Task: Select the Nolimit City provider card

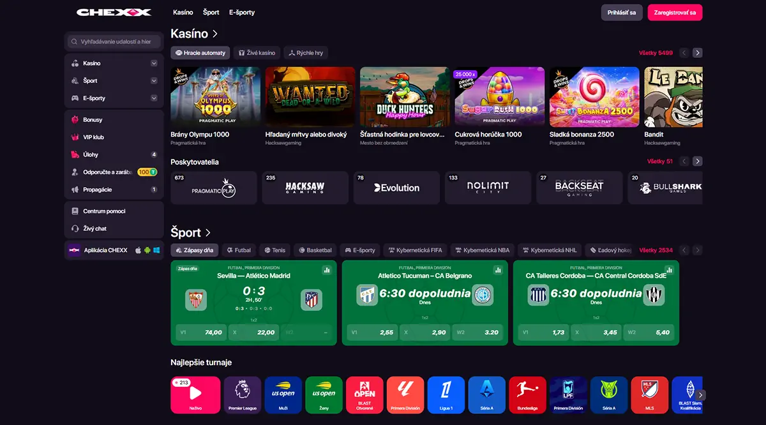Action: tap(488, 188)
